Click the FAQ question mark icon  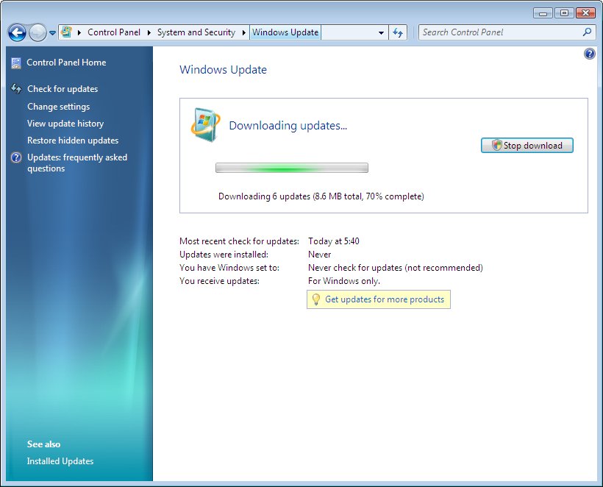coord(16,157)
